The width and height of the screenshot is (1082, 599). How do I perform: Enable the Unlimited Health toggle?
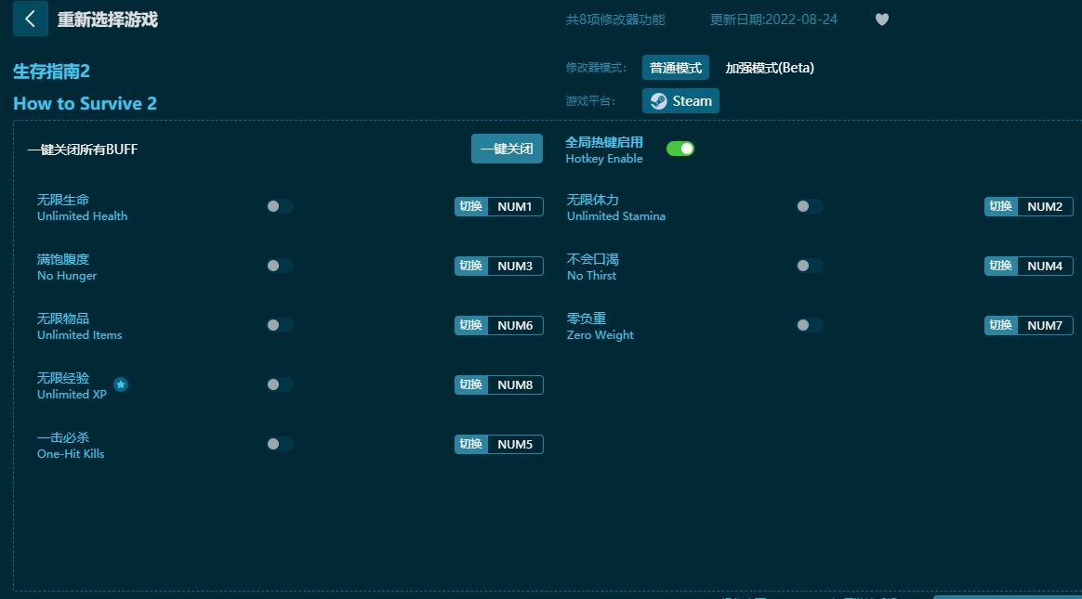click(280, 206)
